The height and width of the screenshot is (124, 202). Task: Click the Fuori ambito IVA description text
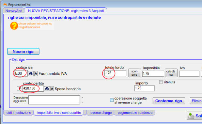[53, 74]
